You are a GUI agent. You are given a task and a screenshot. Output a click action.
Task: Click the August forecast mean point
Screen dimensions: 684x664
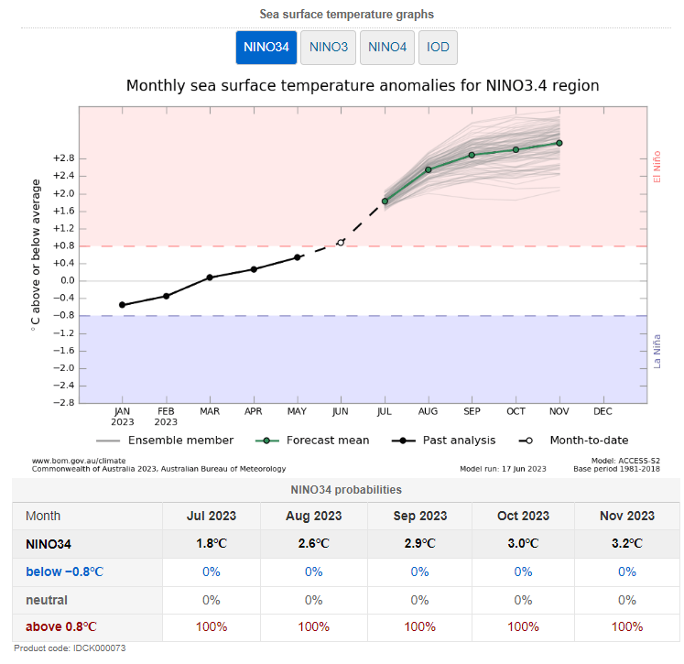click(429, 169)
